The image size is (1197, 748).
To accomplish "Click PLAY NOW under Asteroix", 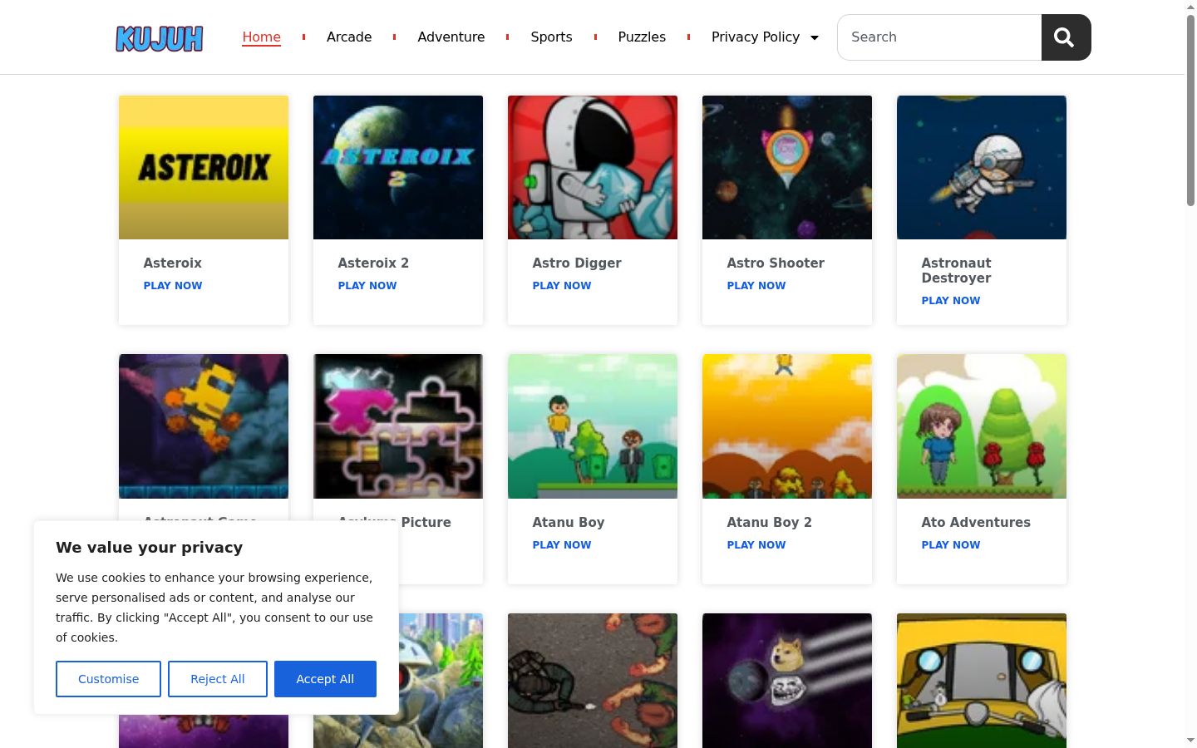I will [173, 285].
